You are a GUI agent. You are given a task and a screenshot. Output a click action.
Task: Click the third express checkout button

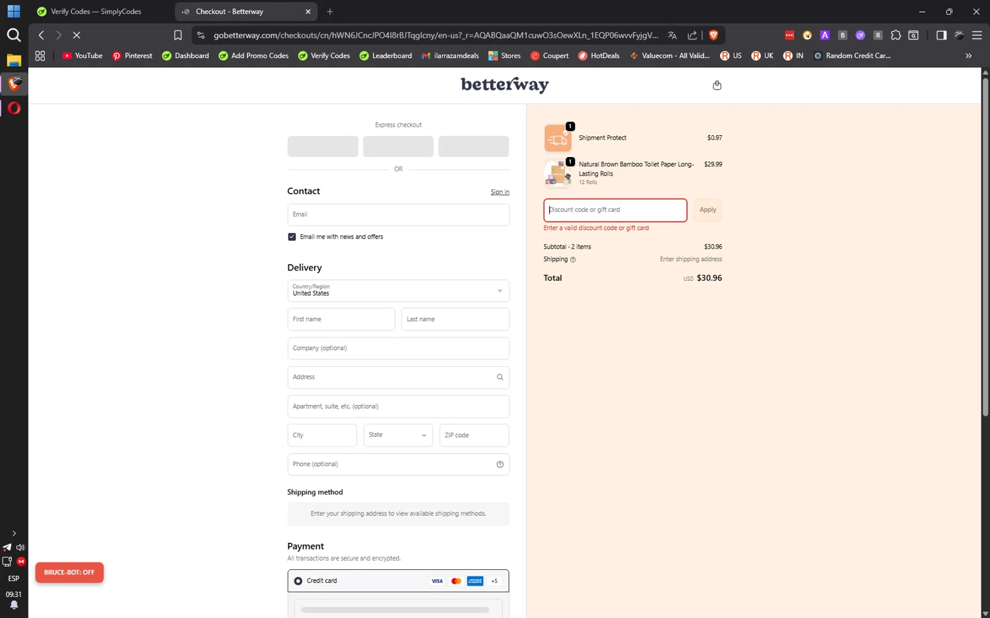[473, 146]
